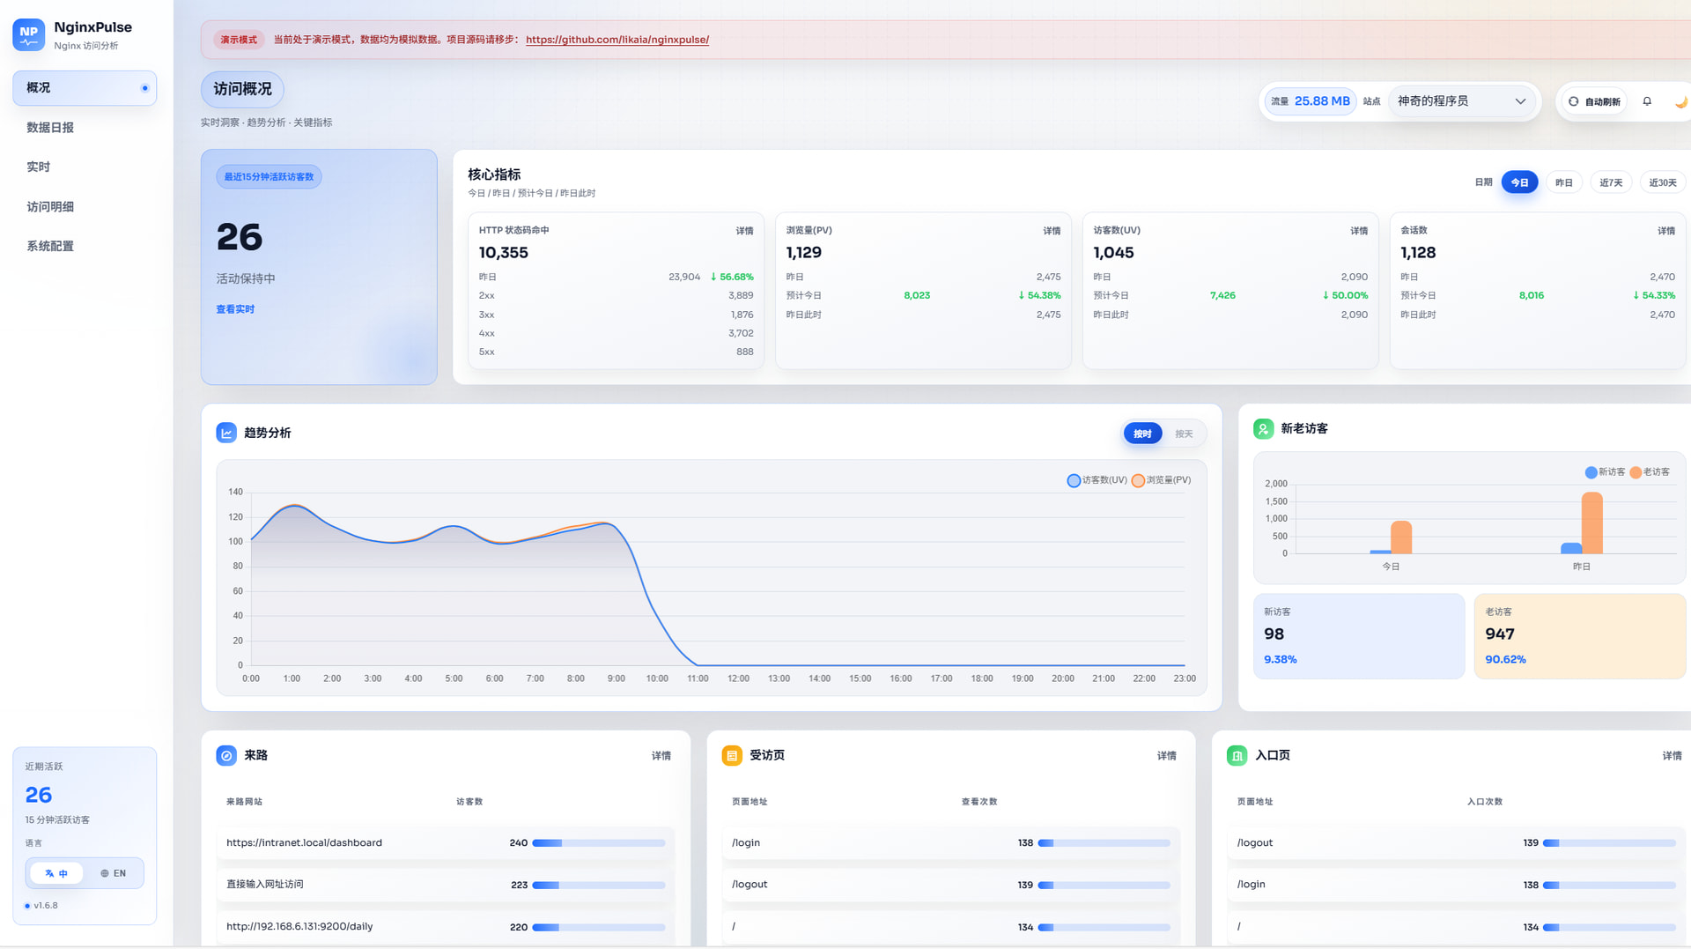The width and height of the screenshot is (1691, 949).
Task: Toggle 浏览量(PV) legend marker
Action: tap(1138, 481)
